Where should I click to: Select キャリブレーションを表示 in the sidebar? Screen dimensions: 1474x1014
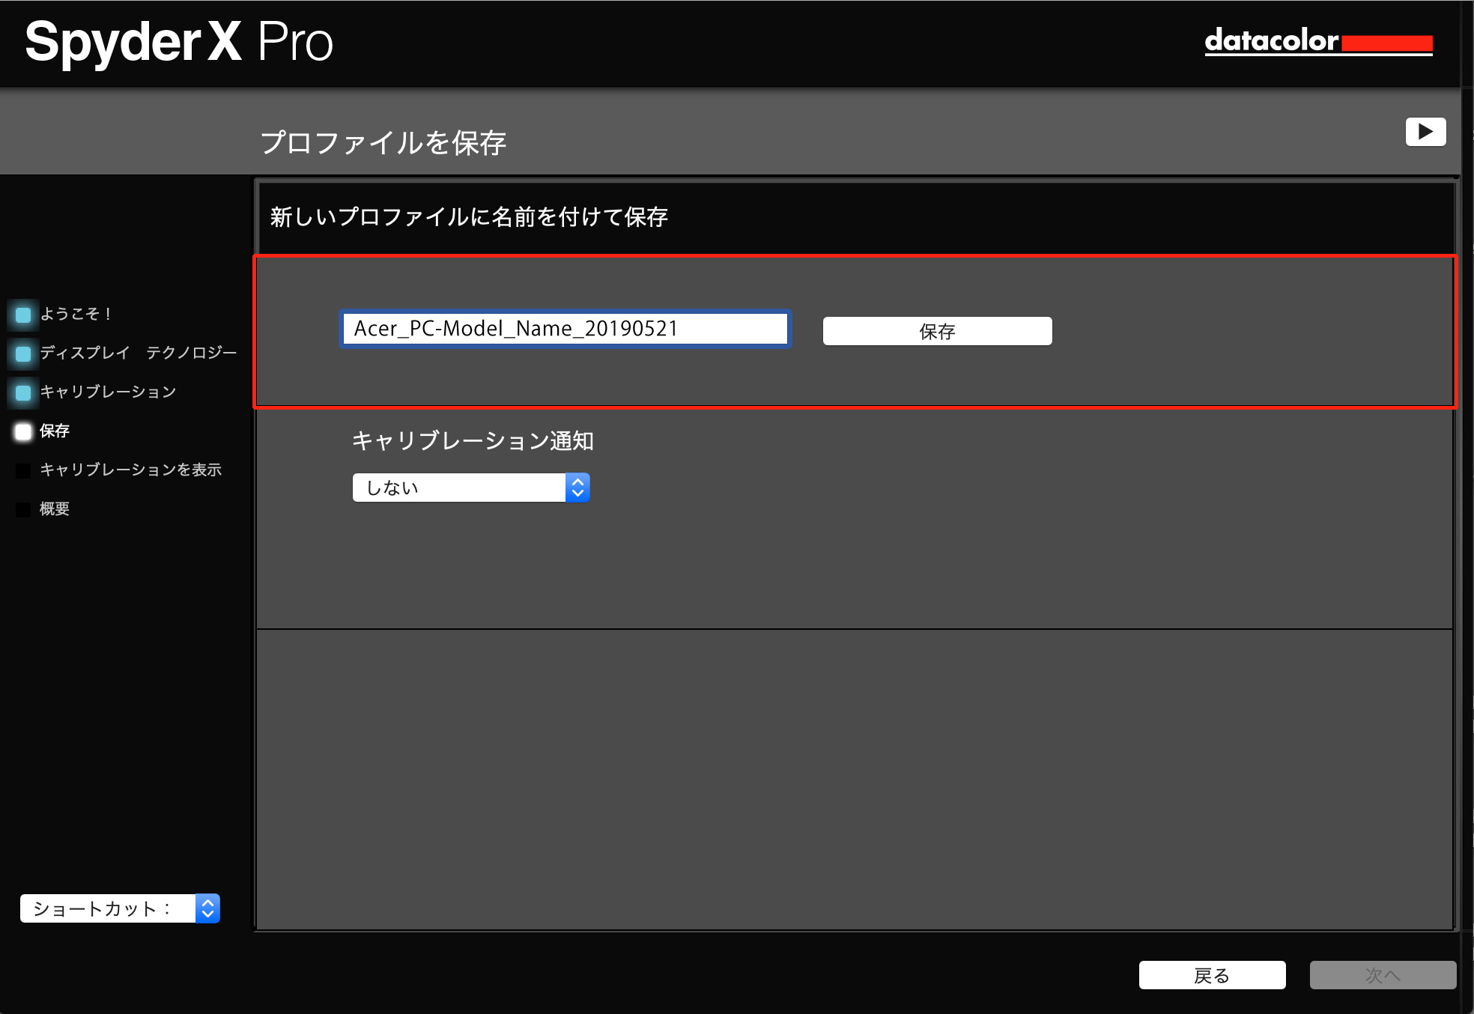130,470
